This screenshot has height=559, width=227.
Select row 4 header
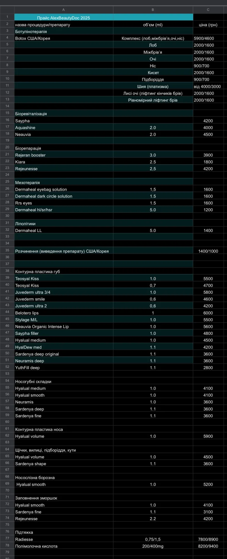coord(7,37)
